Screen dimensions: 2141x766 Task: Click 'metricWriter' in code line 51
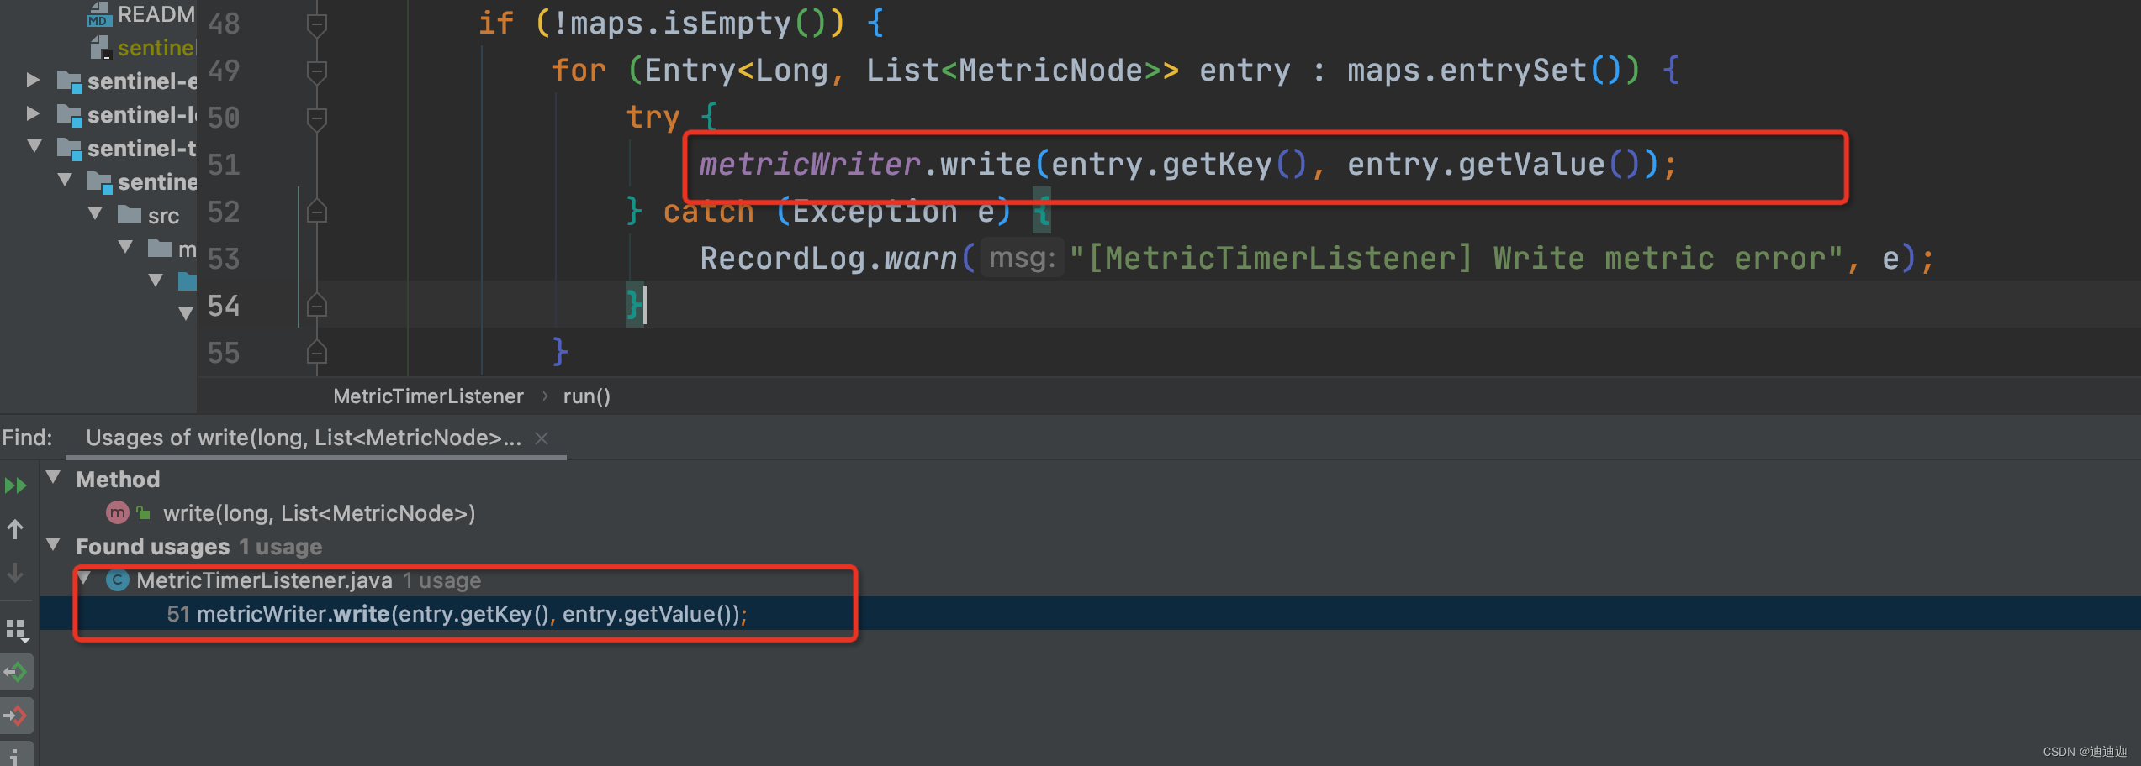810,165
